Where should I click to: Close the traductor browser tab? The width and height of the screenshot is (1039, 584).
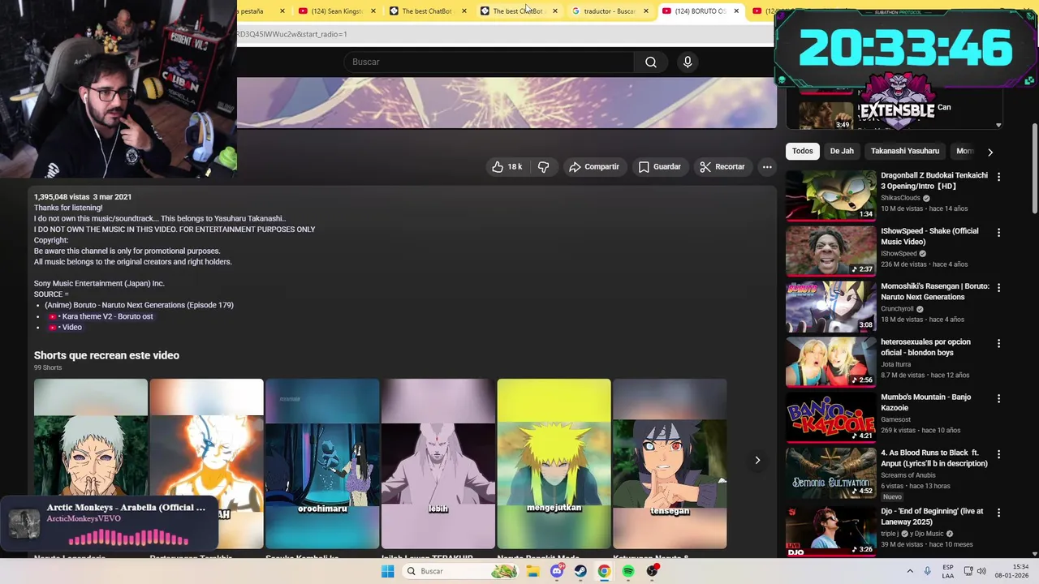pyautogui.click(x=646, y=11)
